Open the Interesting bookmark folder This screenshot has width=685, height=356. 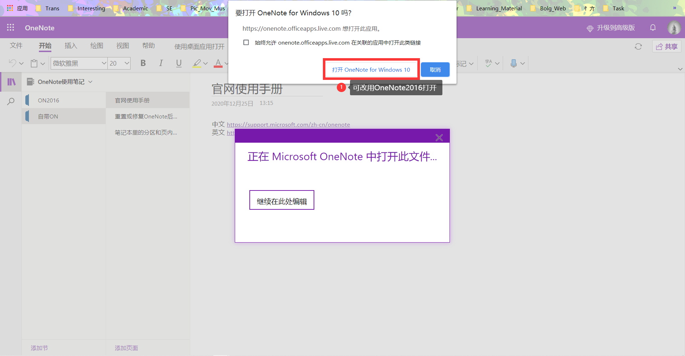[x=87, y=8]
